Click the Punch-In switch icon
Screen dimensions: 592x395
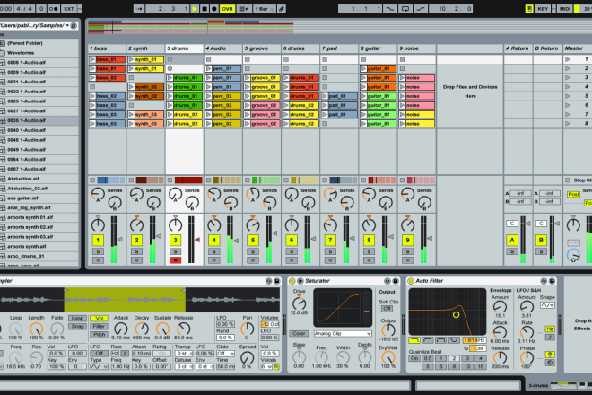[x=389, y=9]
